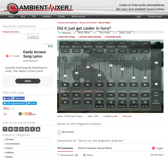Expand the Environmental category
168x158 pixels.
tap(13, 144)
